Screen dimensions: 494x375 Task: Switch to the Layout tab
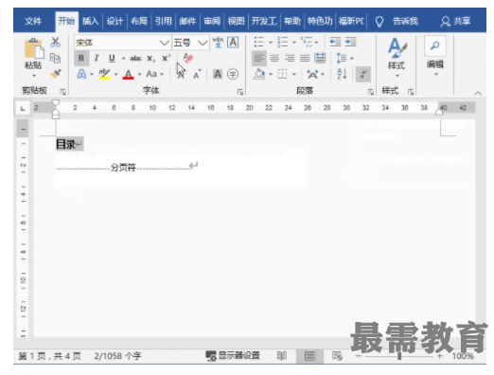coord(139,21)
